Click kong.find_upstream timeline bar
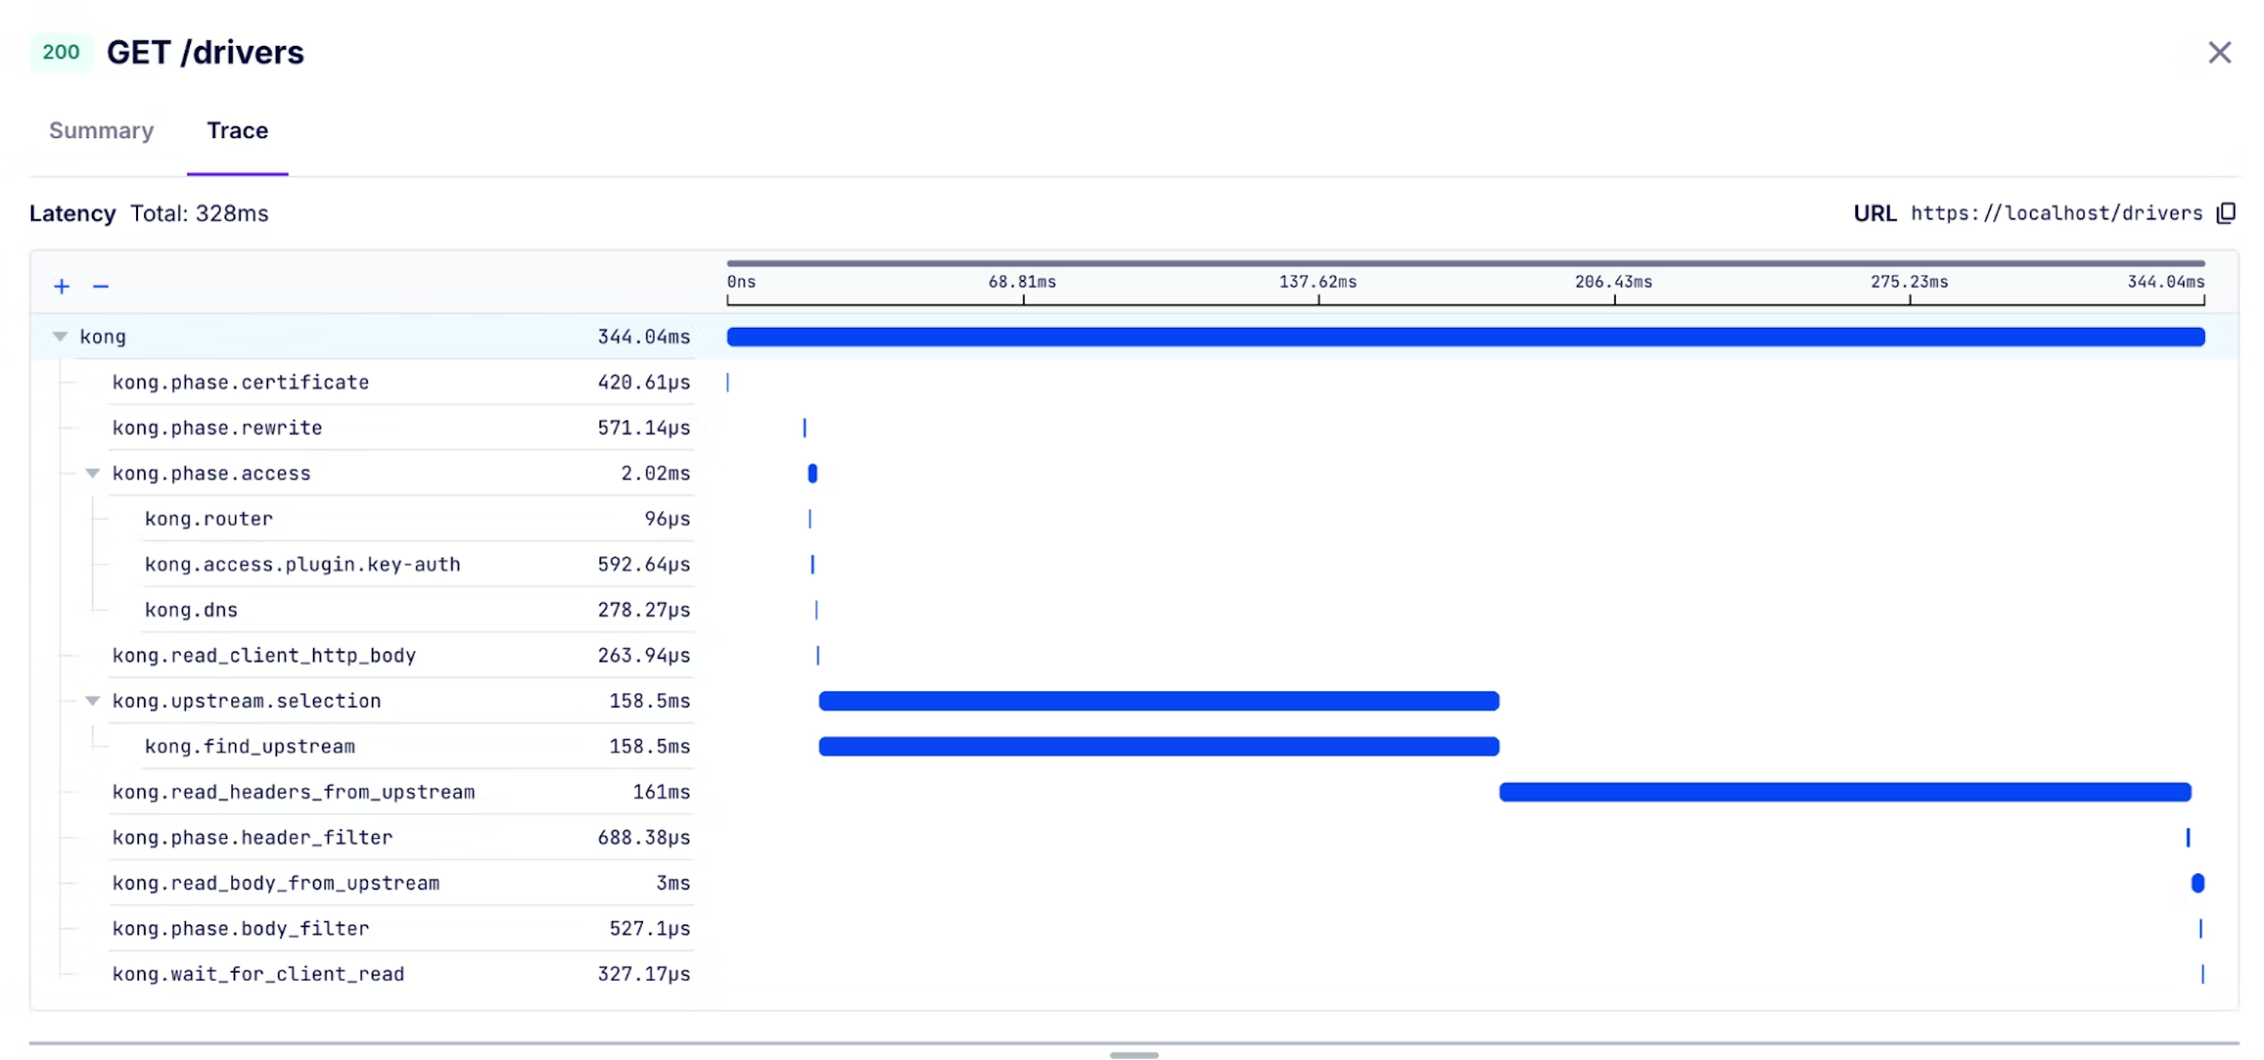Image resolution: width=2264 pixels, height=1060 pixels. click(x=1159, y=746)
